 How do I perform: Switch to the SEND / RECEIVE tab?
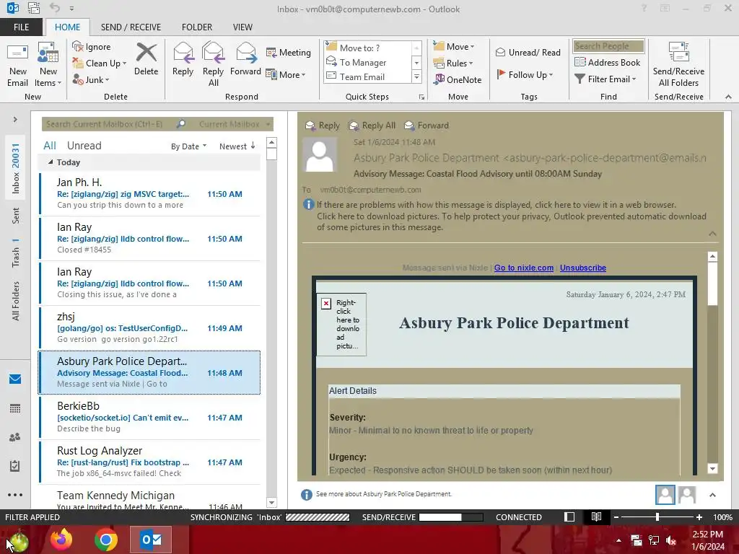tap(131, 27)
